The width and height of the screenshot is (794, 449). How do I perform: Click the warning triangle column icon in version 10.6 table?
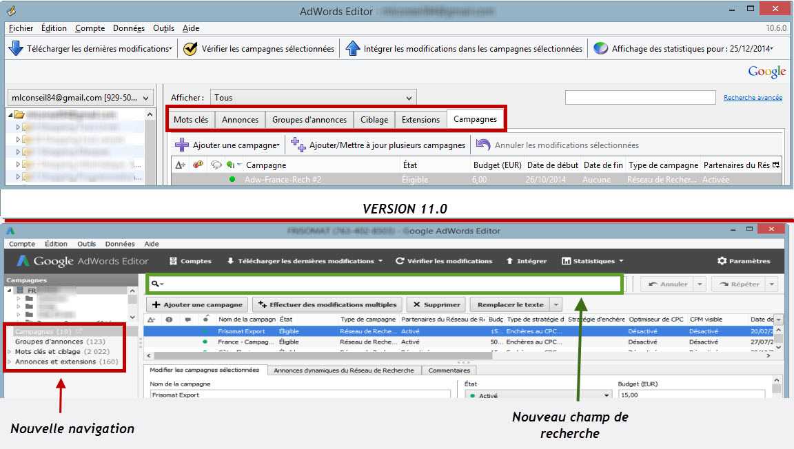coord(180,165)
